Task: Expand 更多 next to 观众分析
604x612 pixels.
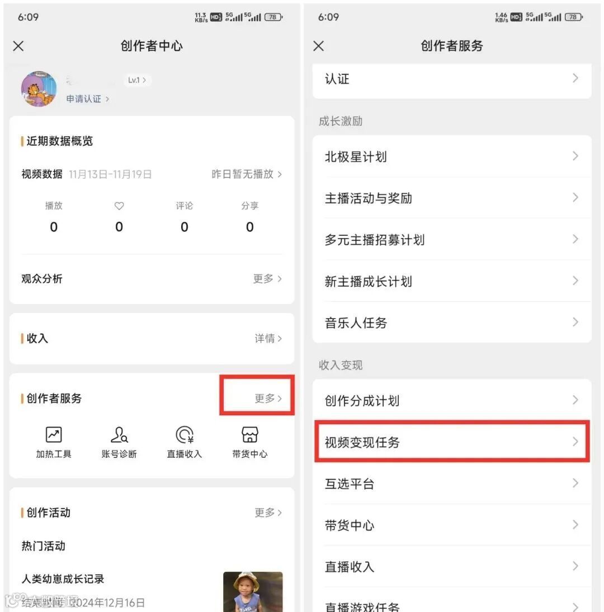Action: point(267,279)
